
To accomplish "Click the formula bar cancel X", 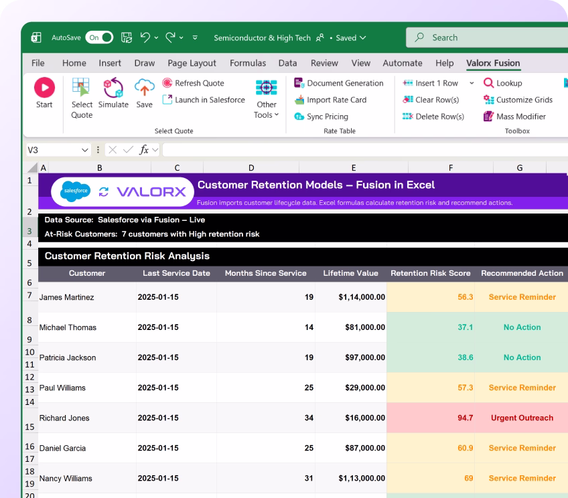I will tap(113, 150).
